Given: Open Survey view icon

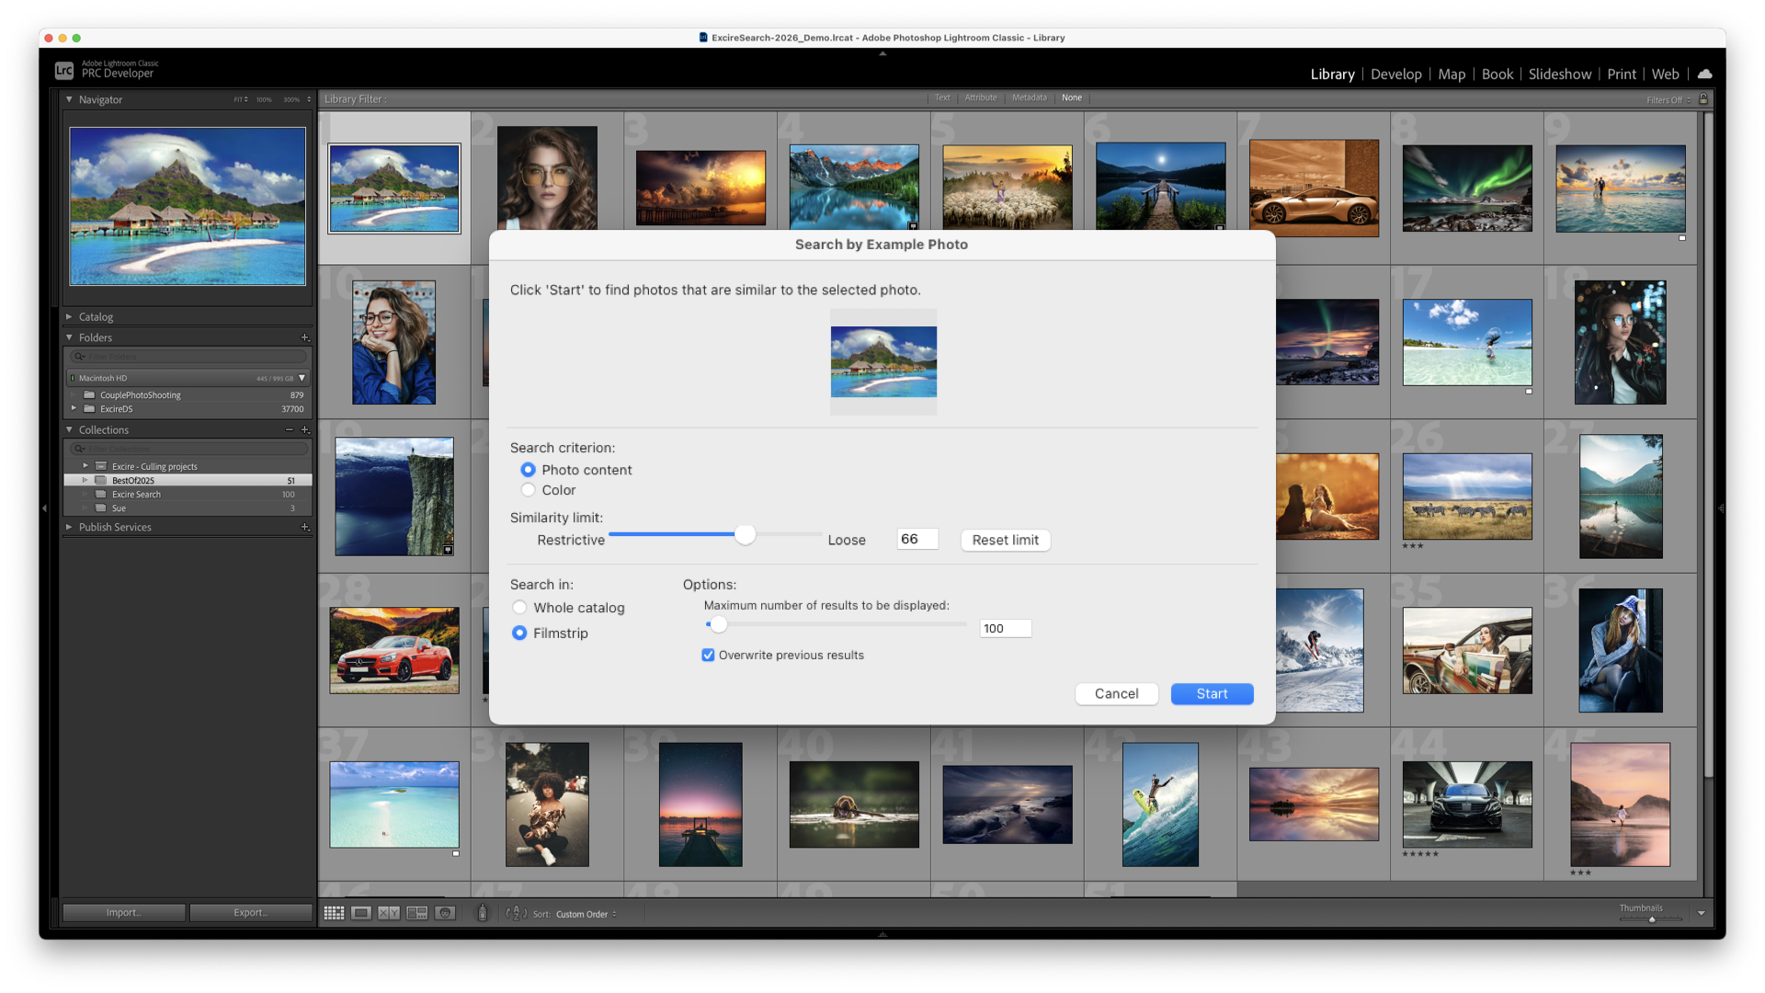Looking at the screenshot, I should [417, 913].
